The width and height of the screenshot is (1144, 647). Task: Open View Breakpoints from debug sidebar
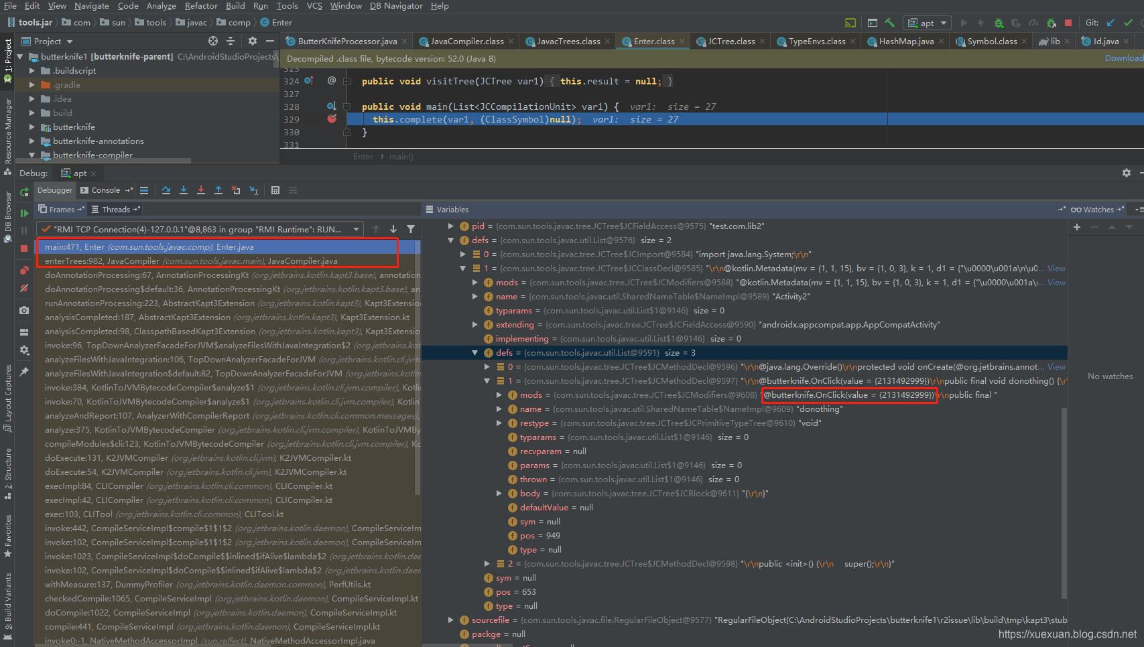(x=24, y=271)
